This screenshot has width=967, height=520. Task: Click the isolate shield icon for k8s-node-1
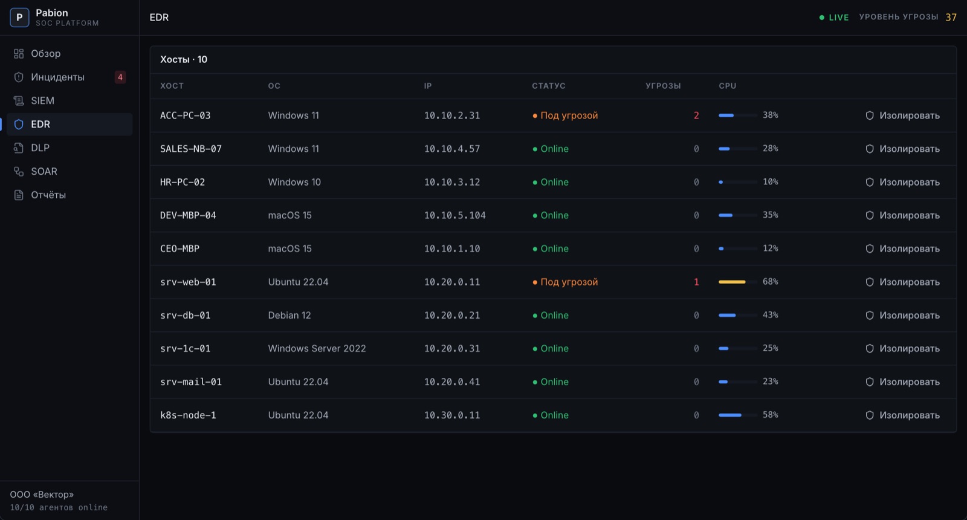coord(870,415)
